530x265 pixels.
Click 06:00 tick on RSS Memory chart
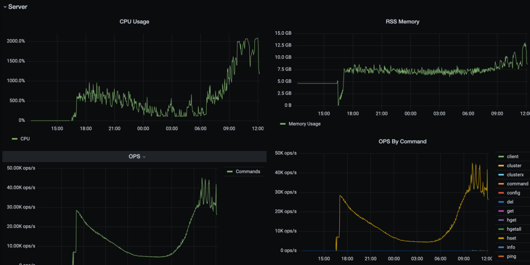click(468, 114)
